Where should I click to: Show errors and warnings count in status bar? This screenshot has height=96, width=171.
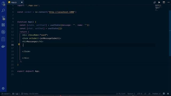click(16, 94)
